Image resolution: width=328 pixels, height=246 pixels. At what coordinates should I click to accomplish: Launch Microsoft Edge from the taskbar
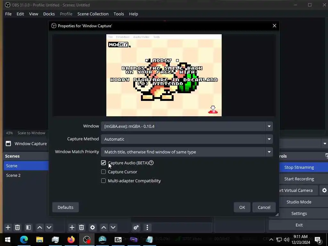click(24, 240)
